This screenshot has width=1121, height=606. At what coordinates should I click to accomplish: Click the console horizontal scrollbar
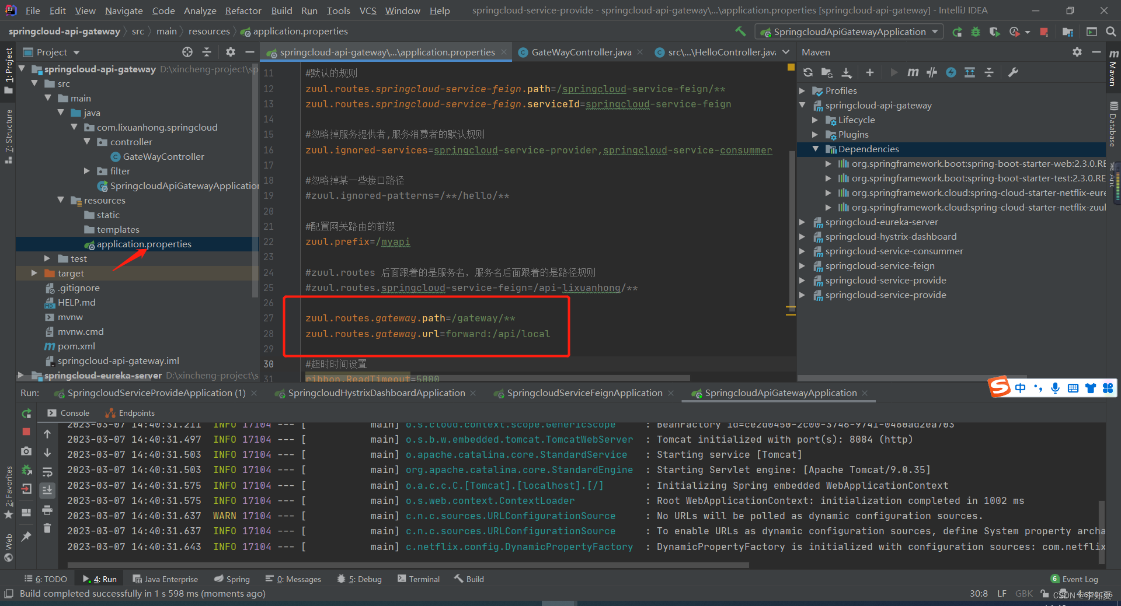(x=408, y=565)
